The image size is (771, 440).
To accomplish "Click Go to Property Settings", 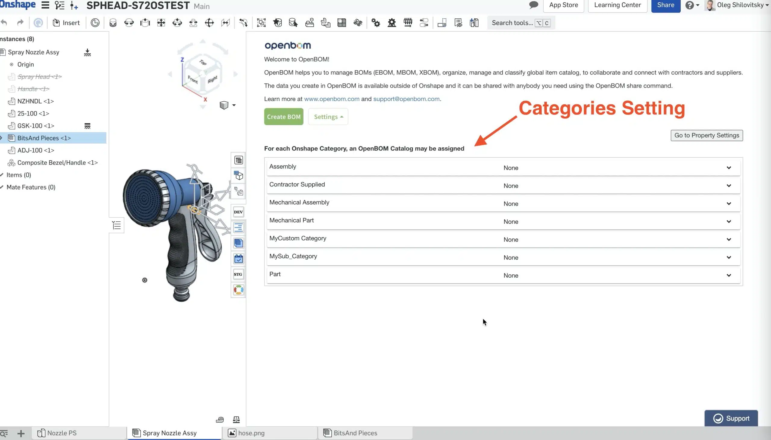I will (707, 135).
